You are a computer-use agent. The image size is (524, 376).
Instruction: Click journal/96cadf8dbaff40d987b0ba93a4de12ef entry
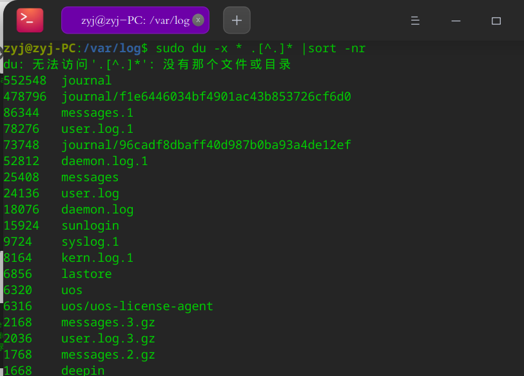206,145
